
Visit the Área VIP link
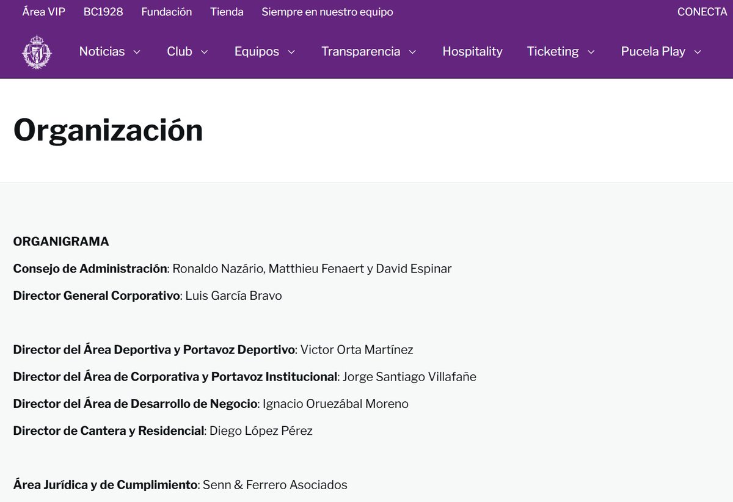click(43, 12)
